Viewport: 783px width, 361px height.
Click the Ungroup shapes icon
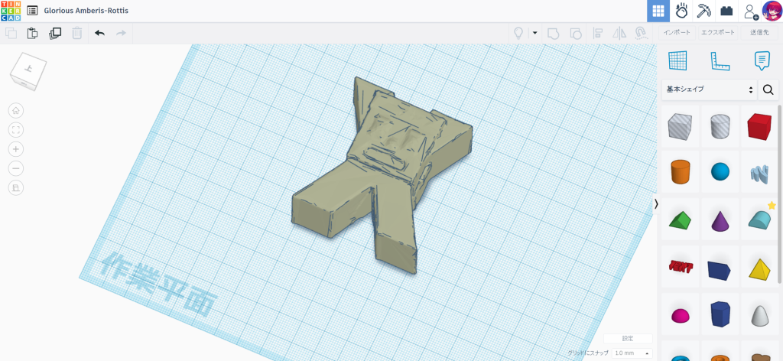coord(575,34)
